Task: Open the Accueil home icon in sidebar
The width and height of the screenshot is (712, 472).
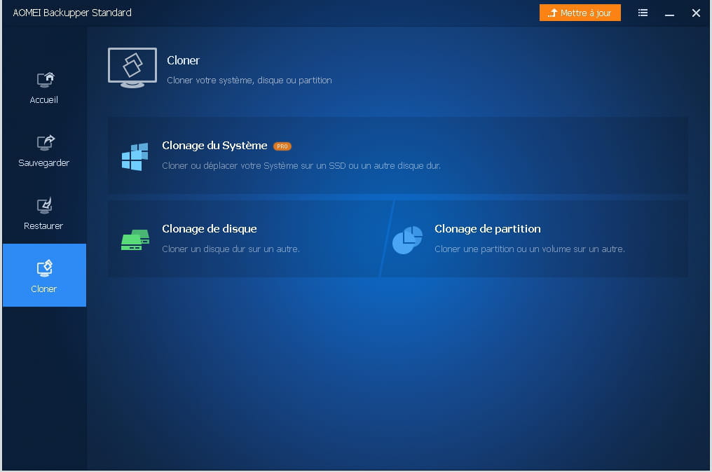Action: pyautogui.click(x=45, y=80)
